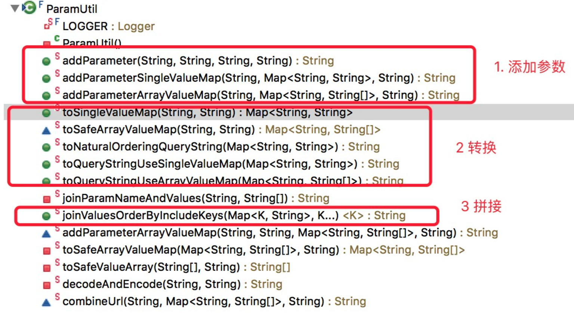Screen dimensions: 574x316
Task: Collapse the ParamUtil class tree node
Action: click(15, 8)
